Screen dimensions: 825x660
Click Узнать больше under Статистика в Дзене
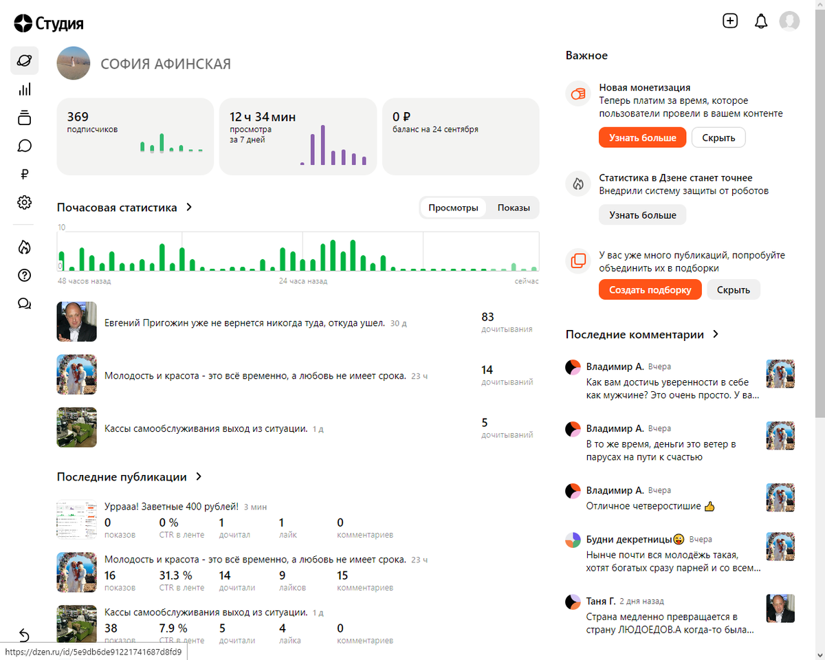click(x=643, y=215)
